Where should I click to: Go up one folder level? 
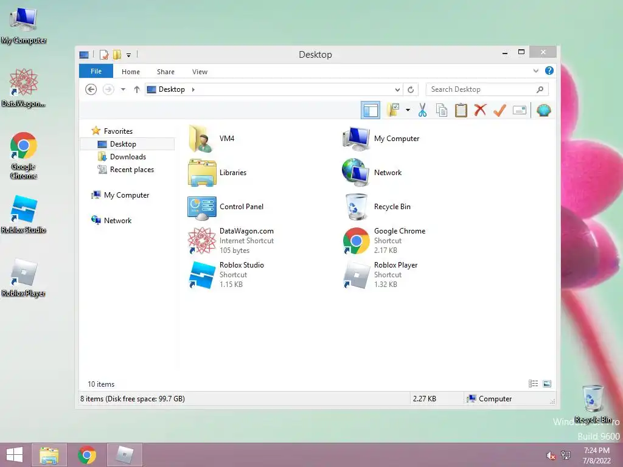point(137,89)
